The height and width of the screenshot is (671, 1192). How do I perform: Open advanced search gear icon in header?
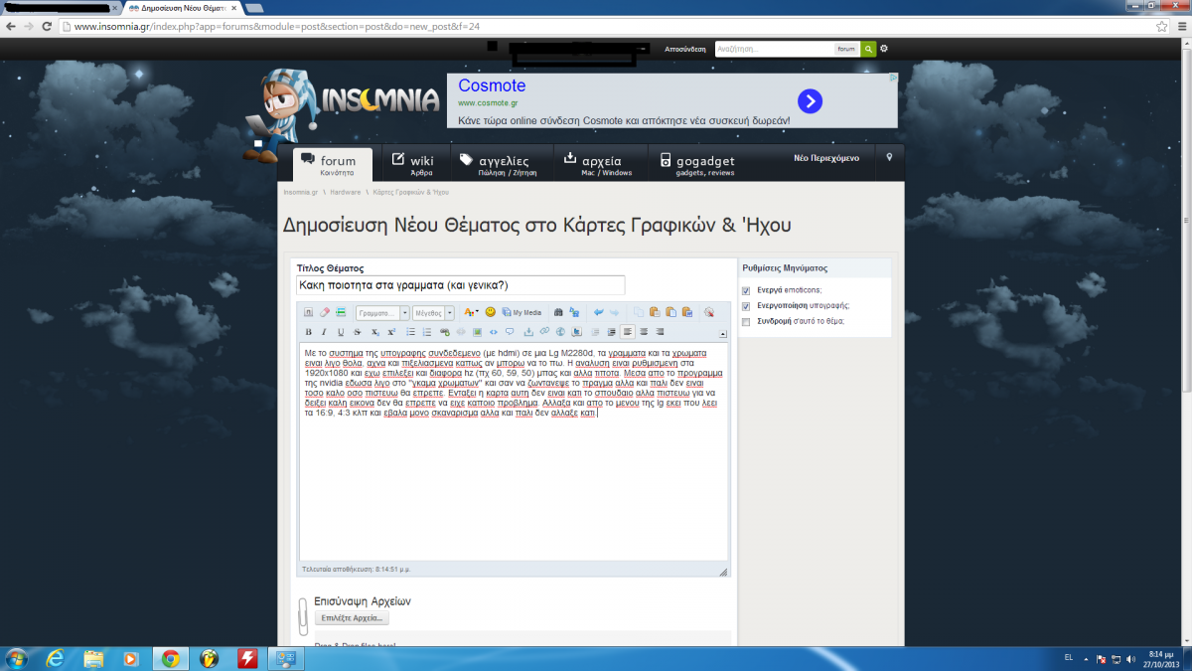[884, 49]
